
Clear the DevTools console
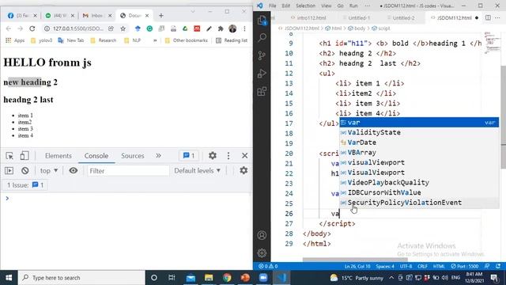pos(25,170)
